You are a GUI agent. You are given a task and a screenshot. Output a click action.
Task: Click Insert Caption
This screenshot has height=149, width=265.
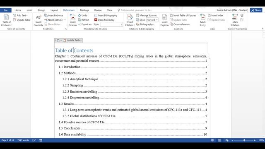pos(164,20)
